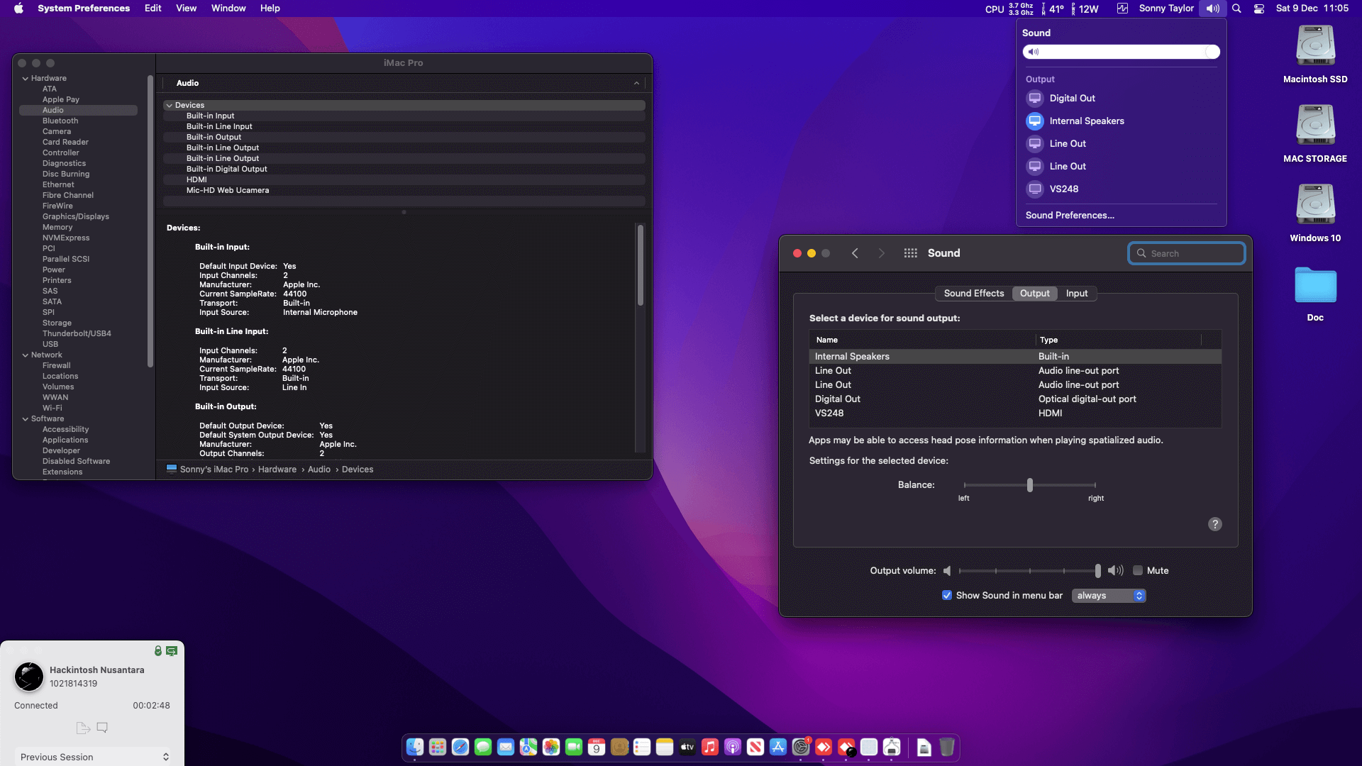Open Control Center icon in menu bar

pos(1259,9)
